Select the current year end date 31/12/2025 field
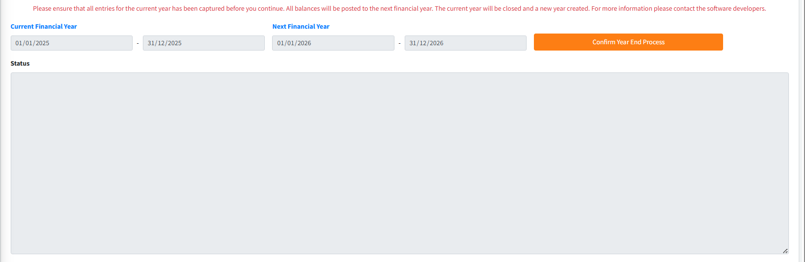 203,43
